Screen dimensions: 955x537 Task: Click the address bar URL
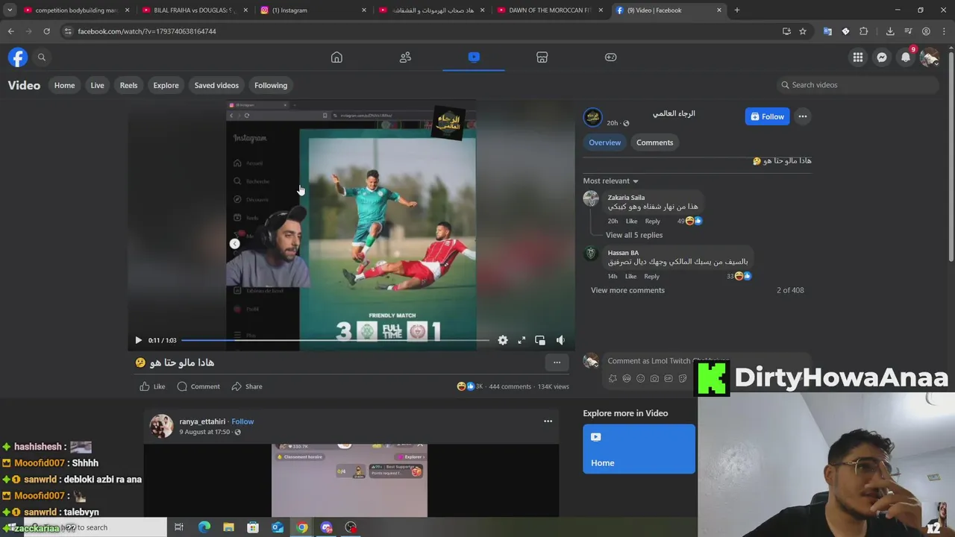[x=147, y=31]
